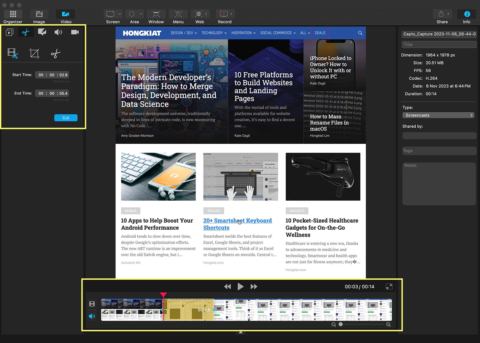480x343 pixels.
Task: Click the Notes text area
Action: click(439, 184)
